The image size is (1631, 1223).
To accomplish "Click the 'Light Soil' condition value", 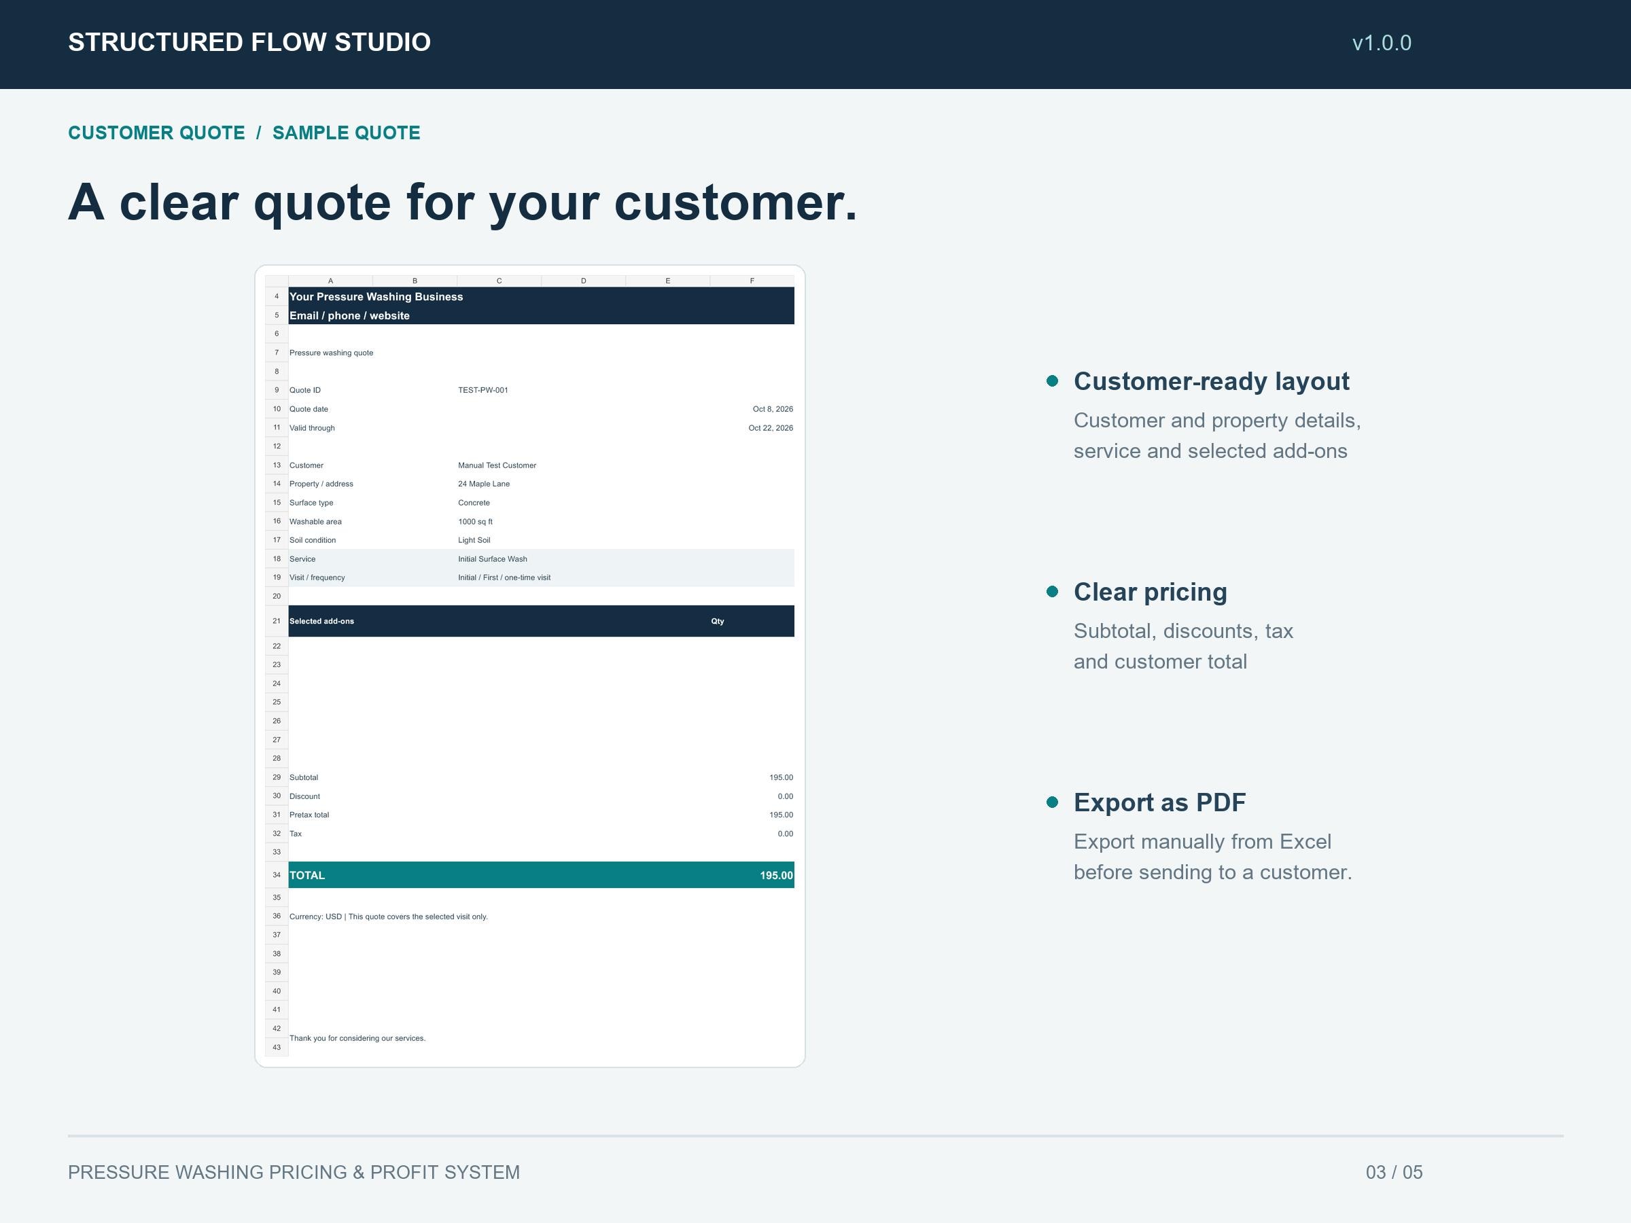I will [x=474, y=539].
